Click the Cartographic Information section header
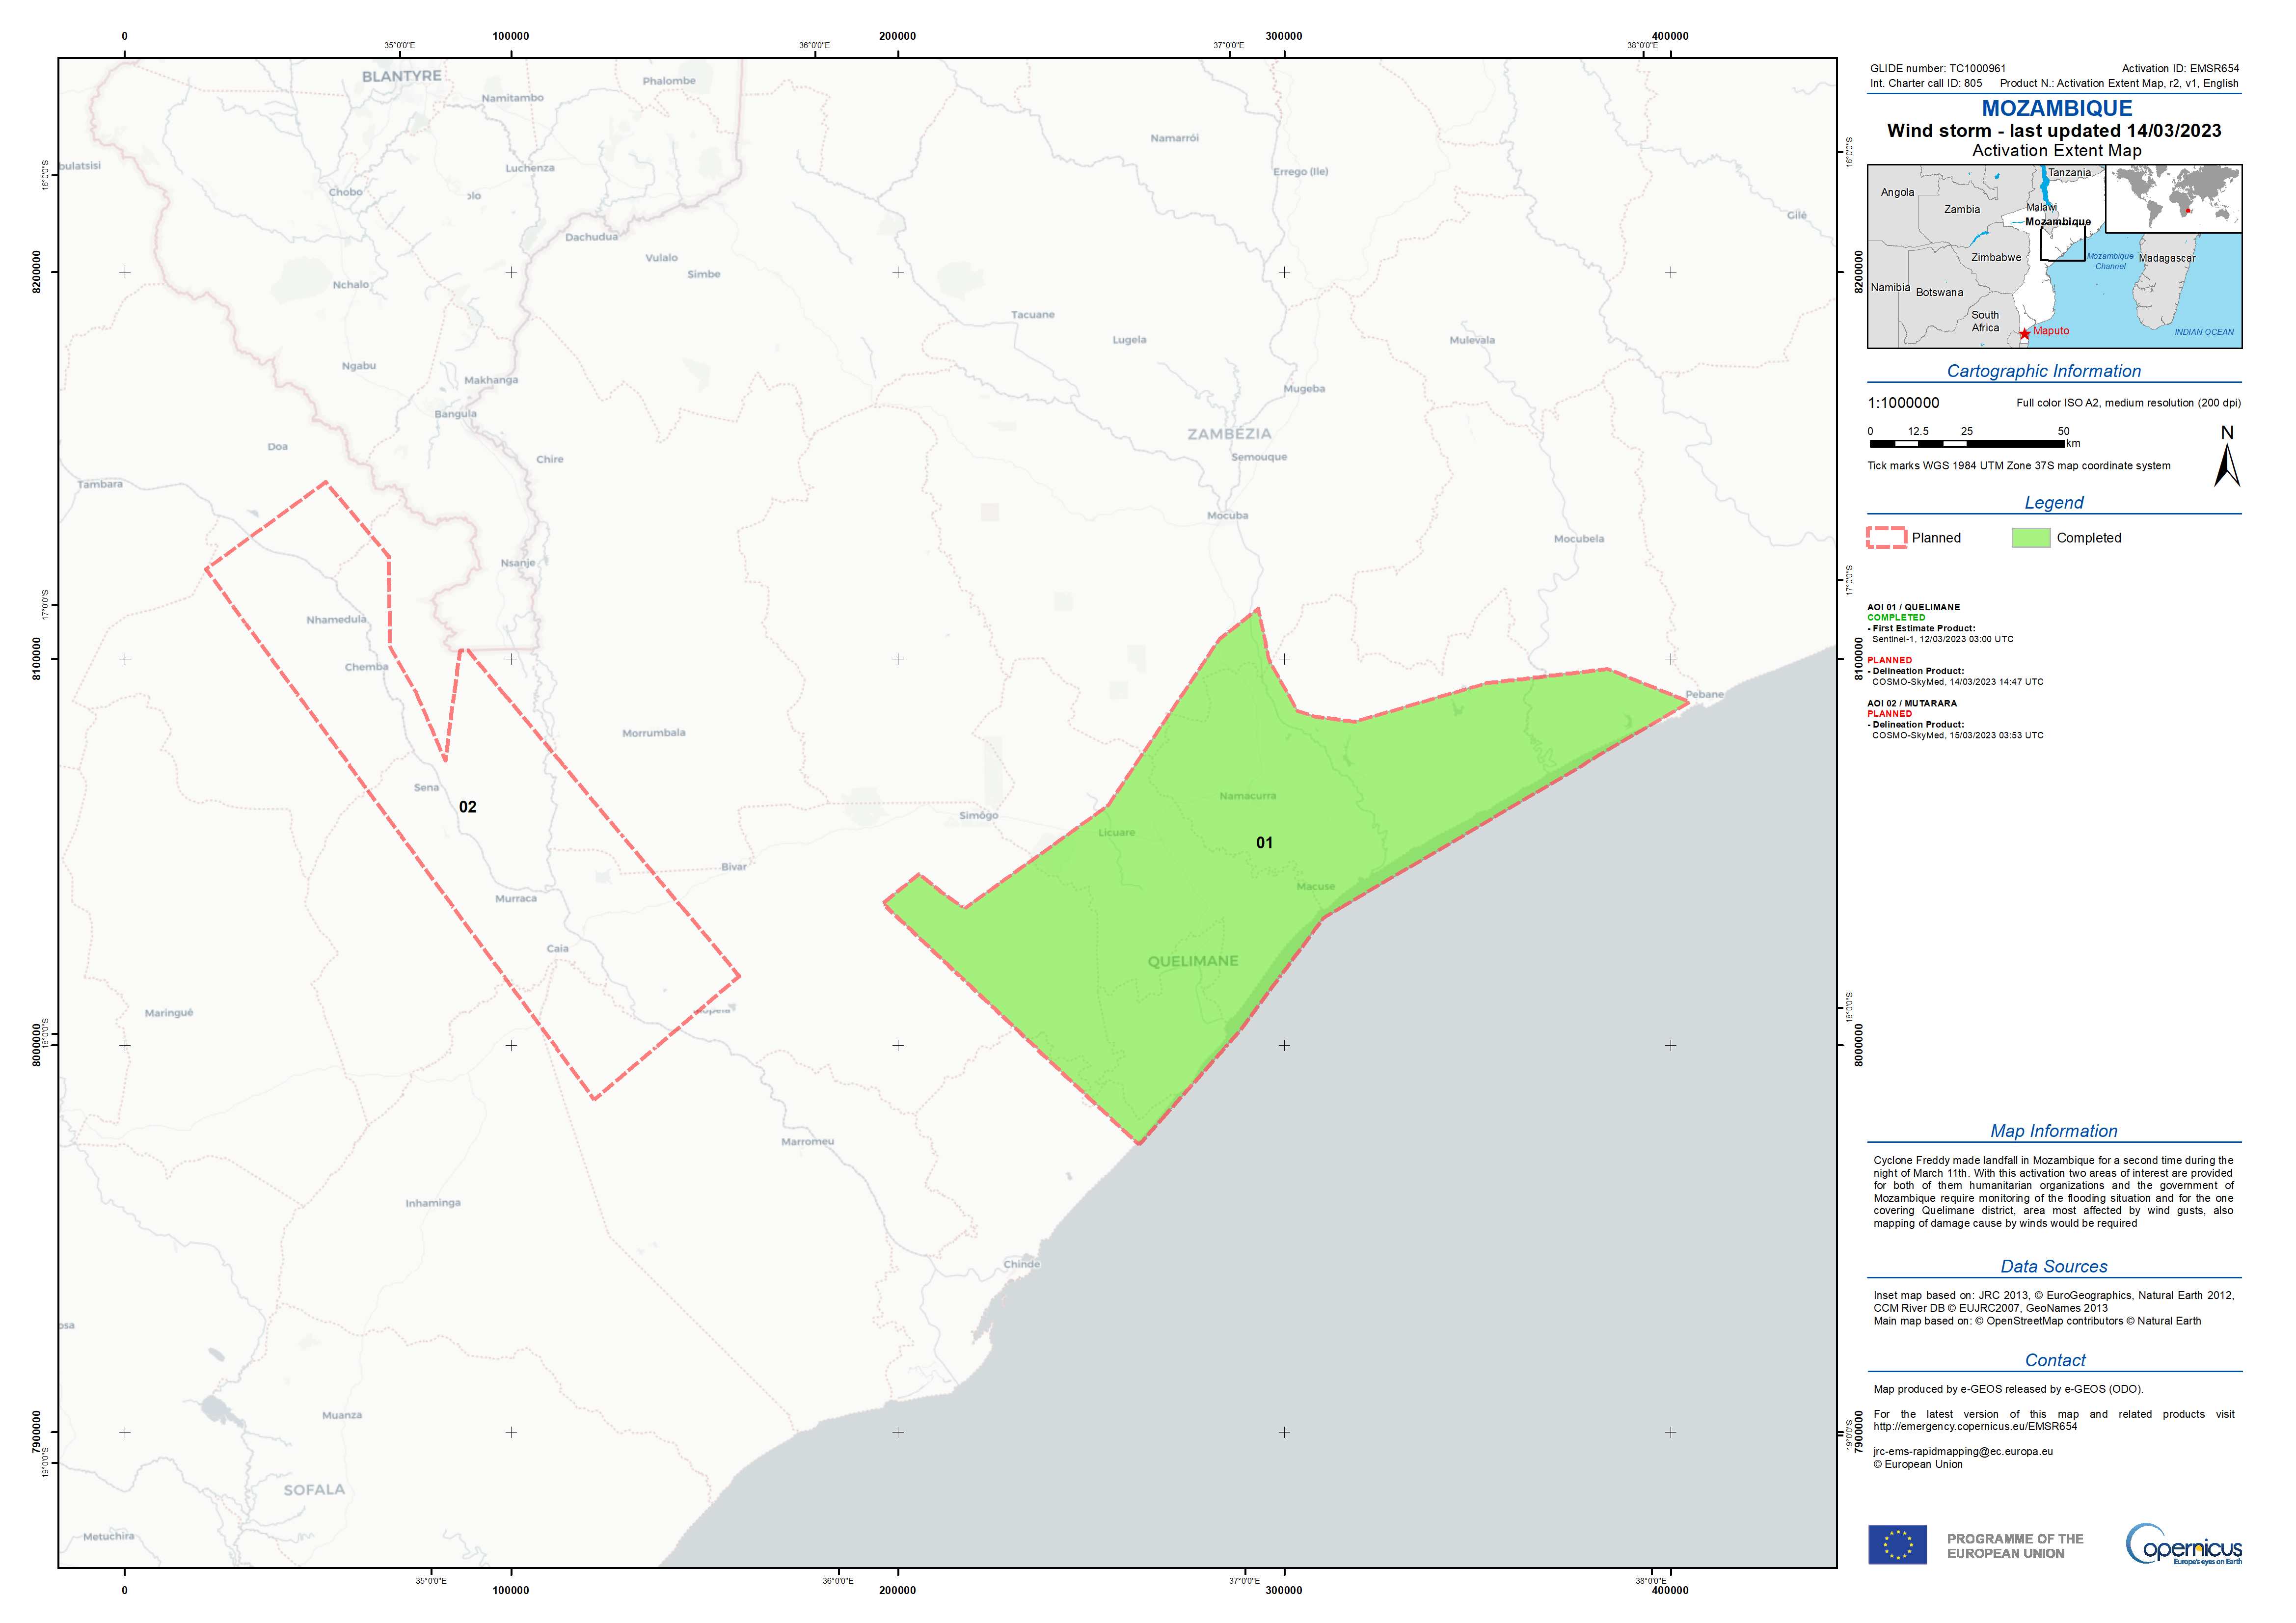The height and width of the screenshot is (1623, 2296). tap(2043, 371)
